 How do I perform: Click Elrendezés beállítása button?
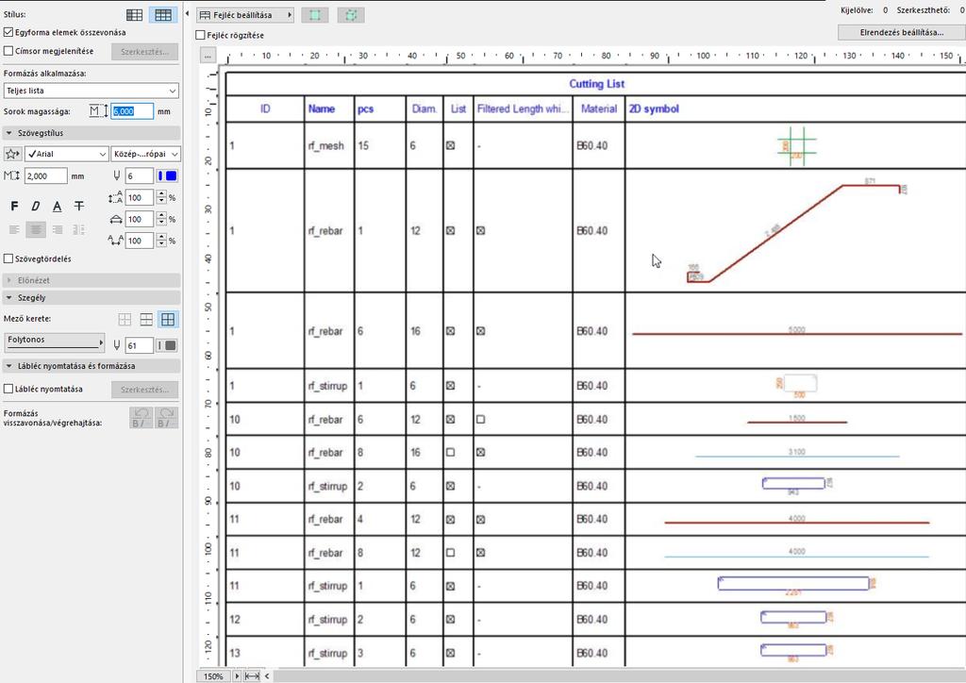pyautogui.click(x=901, y=32)
